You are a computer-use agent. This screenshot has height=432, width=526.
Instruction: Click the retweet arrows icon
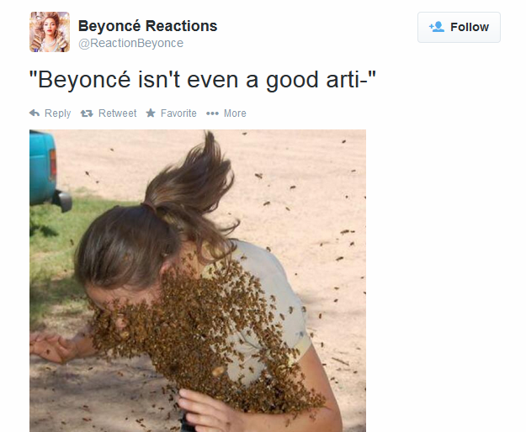pyautogui.click(x=87, y=113)
